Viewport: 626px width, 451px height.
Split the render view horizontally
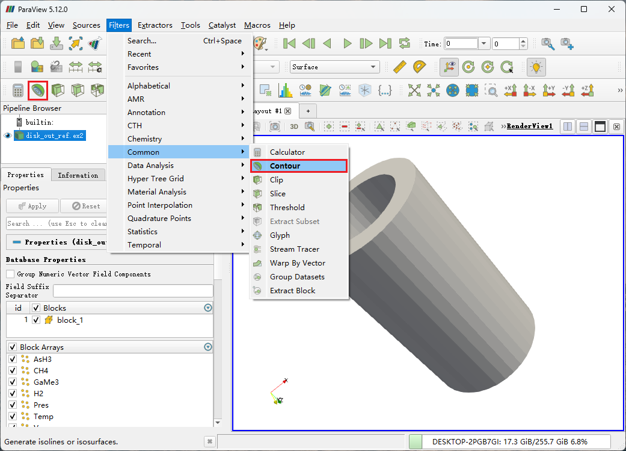pos(567,126)
